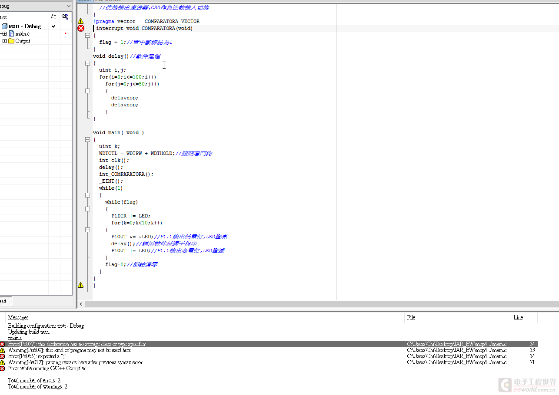Place the cursor on WDTCTL = WDTPW + WDTHOLD line
The width and height of the screenshot is (559, 395).
[x=155, y=153]
